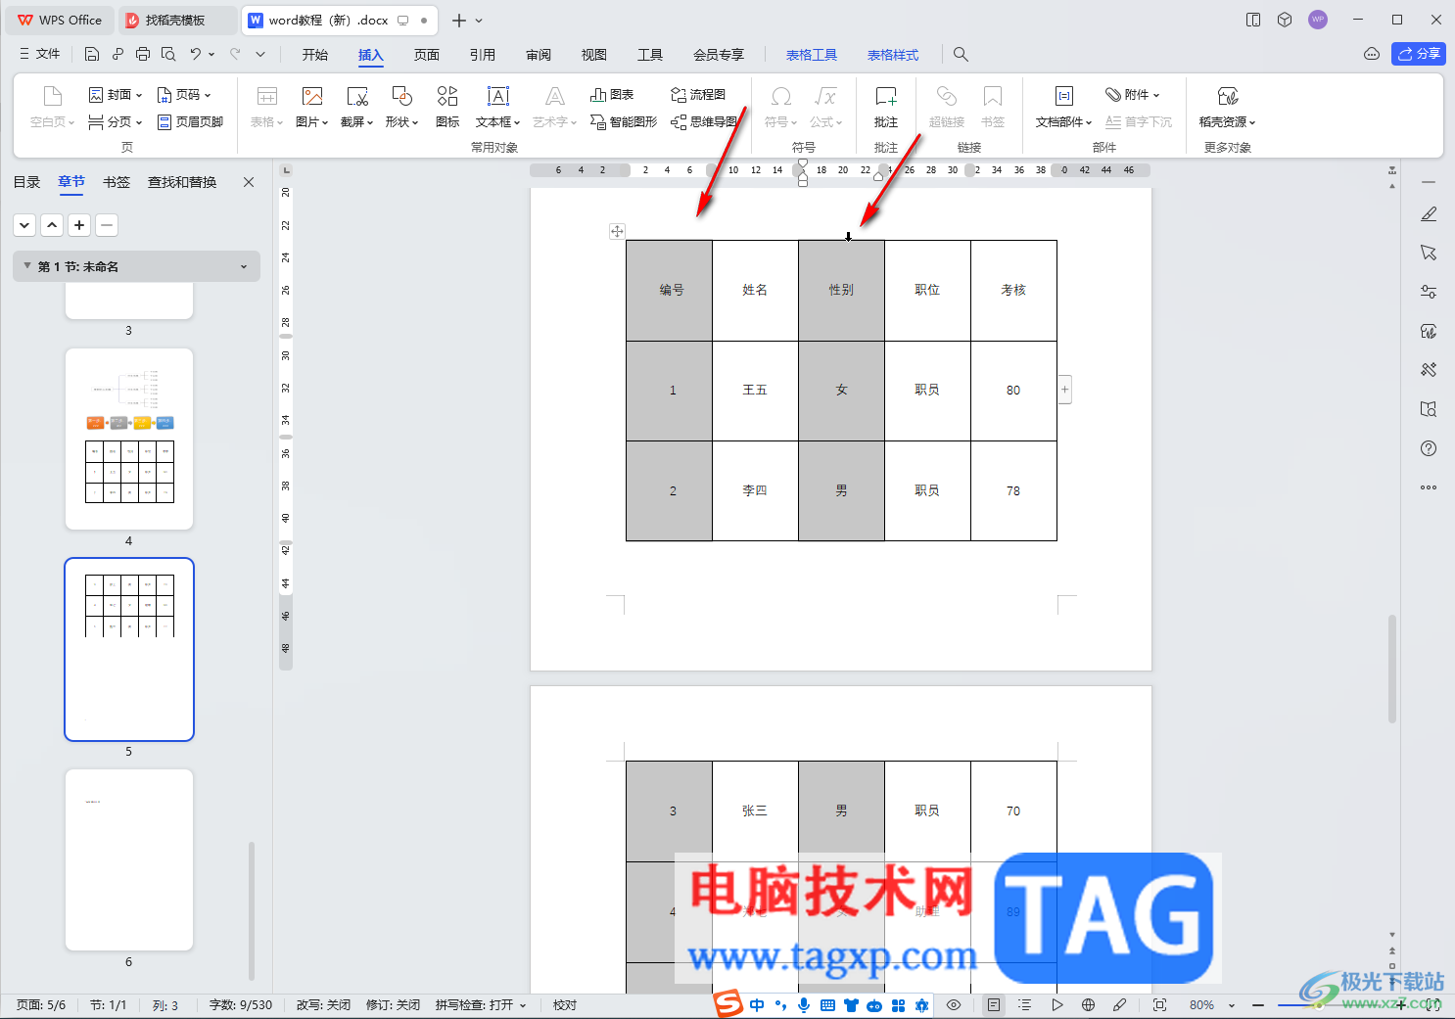Click the zoom out minus button
Viewport: 1455px width, 1019px height.
point(1258,1005)
